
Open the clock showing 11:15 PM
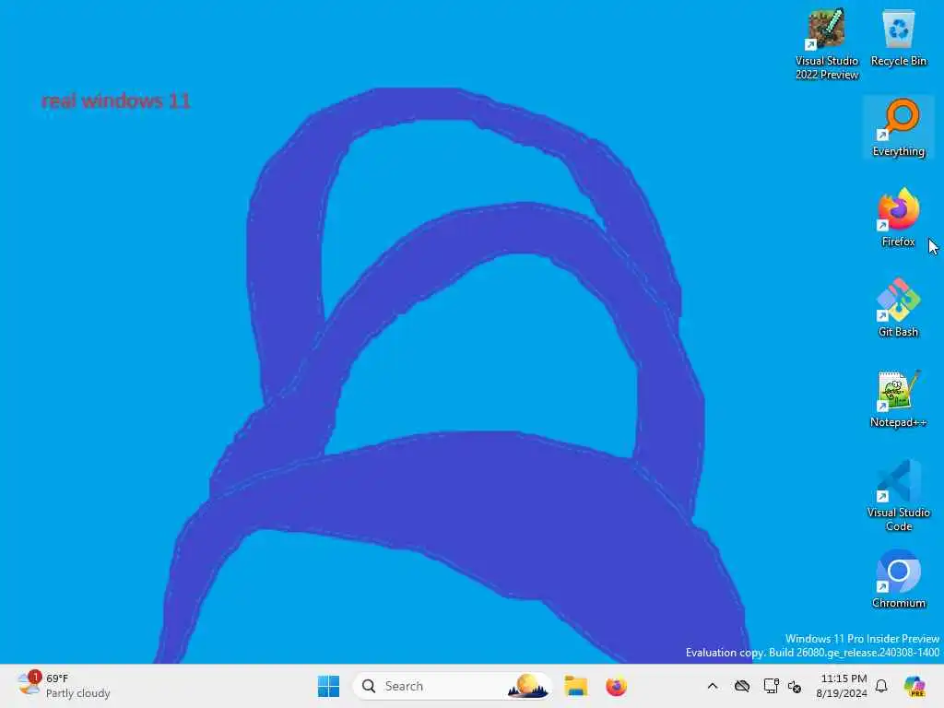click(x=842, y=686)
